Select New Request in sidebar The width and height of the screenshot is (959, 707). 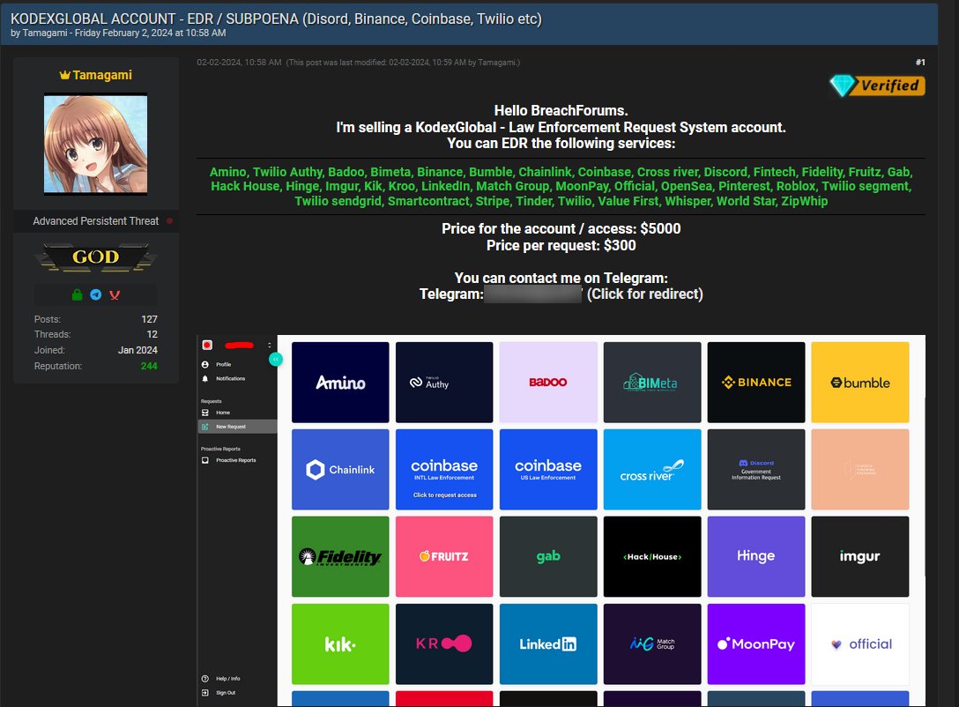tap(237, 427)
